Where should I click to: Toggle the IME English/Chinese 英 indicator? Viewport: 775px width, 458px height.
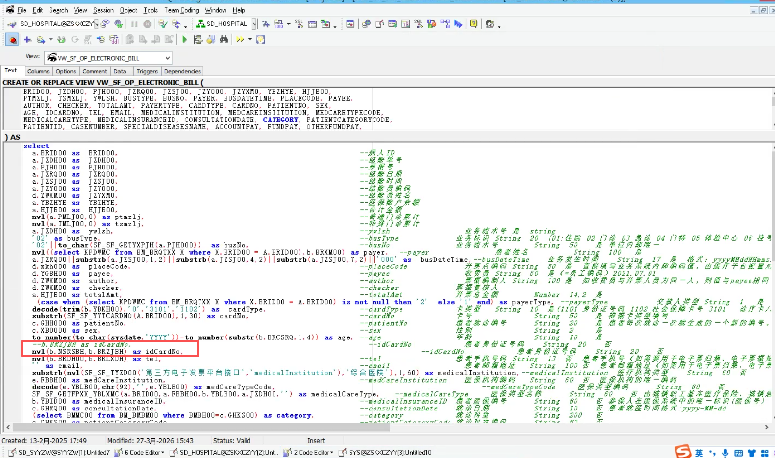pos(699,453)
